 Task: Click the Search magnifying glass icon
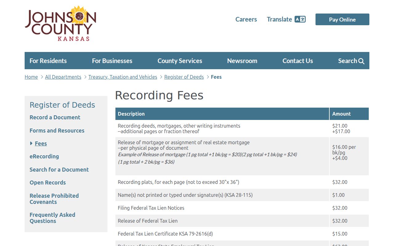361,61
